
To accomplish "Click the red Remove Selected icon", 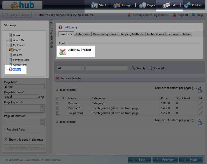I will [x=58, y=78].
